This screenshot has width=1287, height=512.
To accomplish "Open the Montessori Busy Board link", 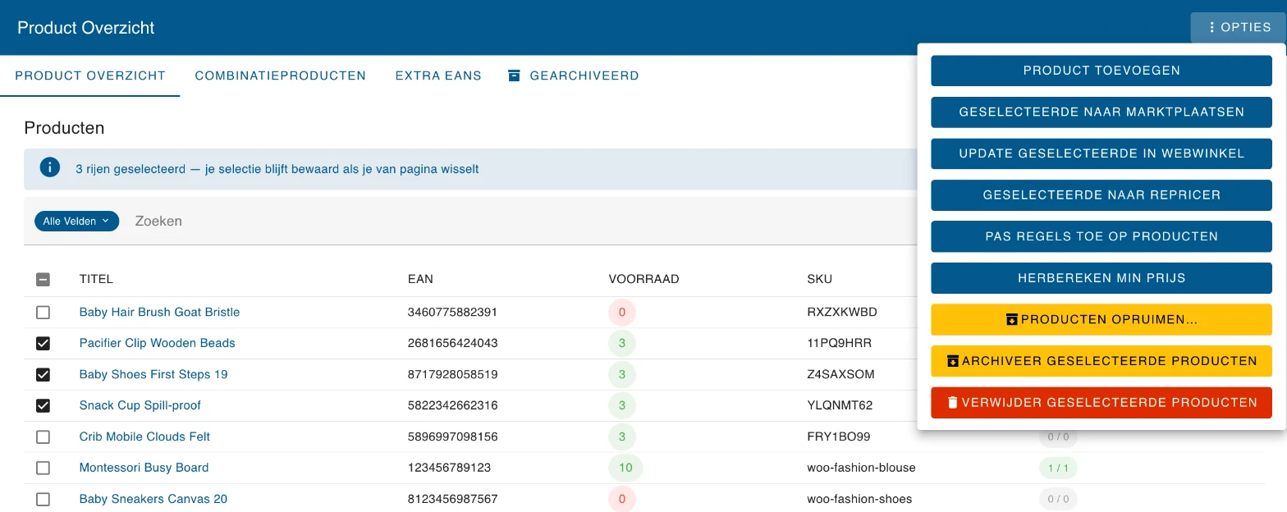I will tap(144, 468).
